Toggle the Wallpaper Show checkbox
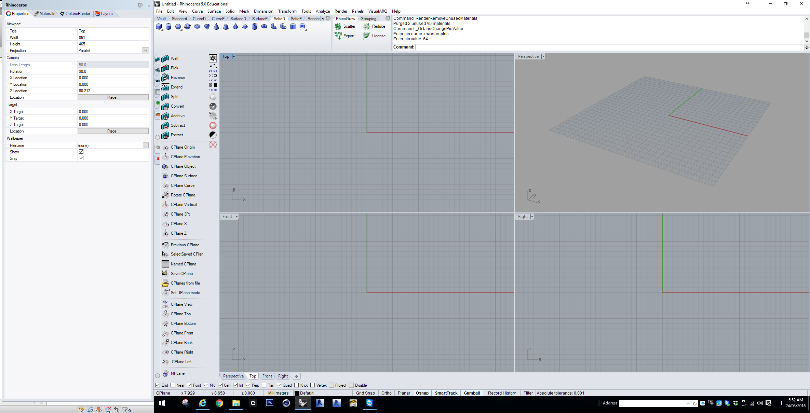Viewport: 810px width, 413px height. point(81,152)
